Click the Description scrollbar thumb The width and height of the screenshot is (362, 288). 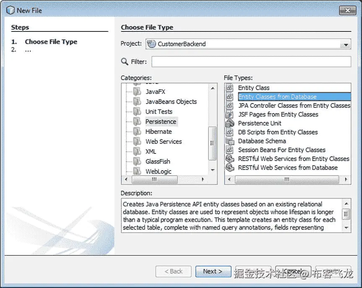pyautogui.click(x=346, y=214)
